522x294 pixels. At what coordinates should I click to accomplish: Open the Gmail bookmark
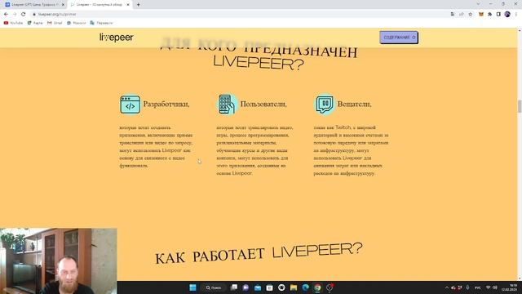tap(55, 23)
